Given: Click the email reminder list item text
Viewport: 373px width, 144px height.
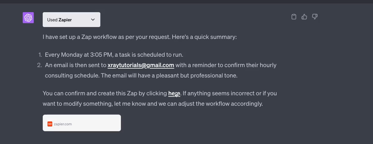Looking at the screenshot, I should tap(161, 70).
